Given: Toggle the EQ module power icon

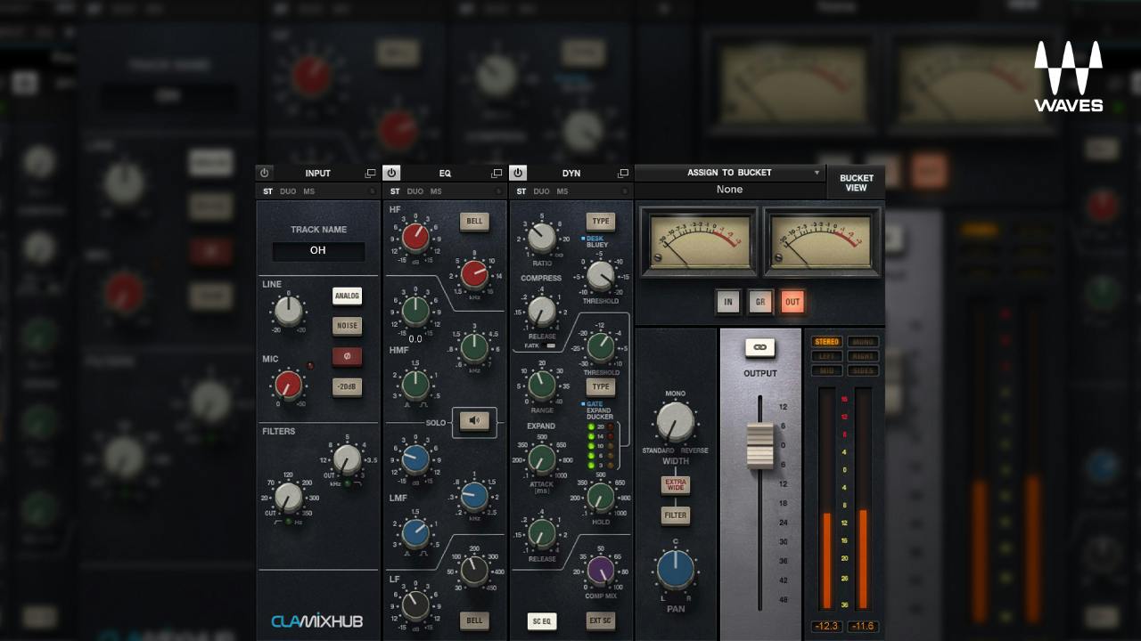Looking at the screenshot, I should [391, 173].
